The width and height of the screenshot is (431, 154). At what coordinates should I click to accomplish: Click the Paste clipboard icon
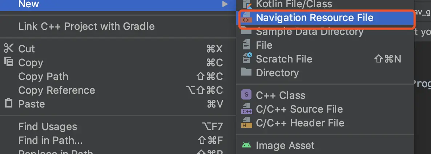coord(9,104)
